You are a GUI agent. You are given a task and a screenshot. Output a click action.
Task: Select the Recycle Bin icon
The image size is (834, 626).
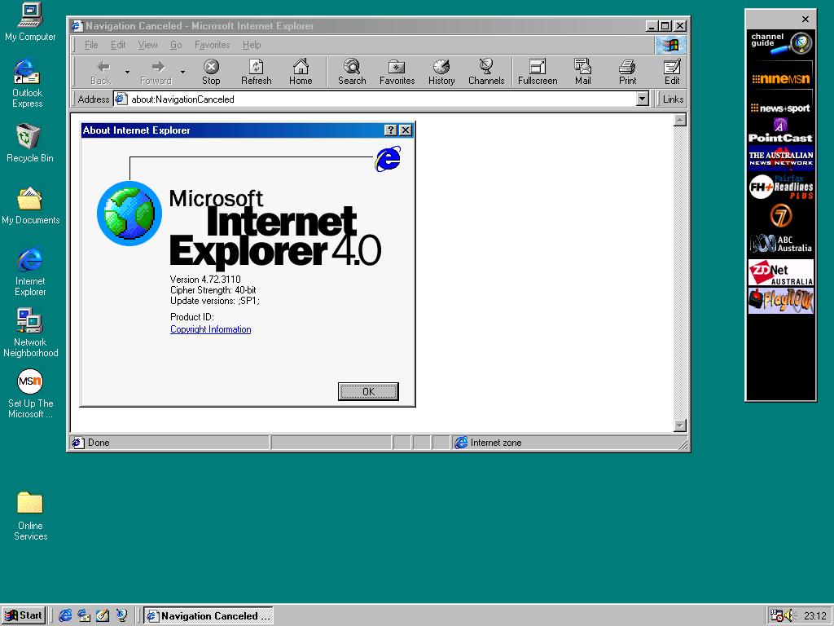tap(29, 143)
